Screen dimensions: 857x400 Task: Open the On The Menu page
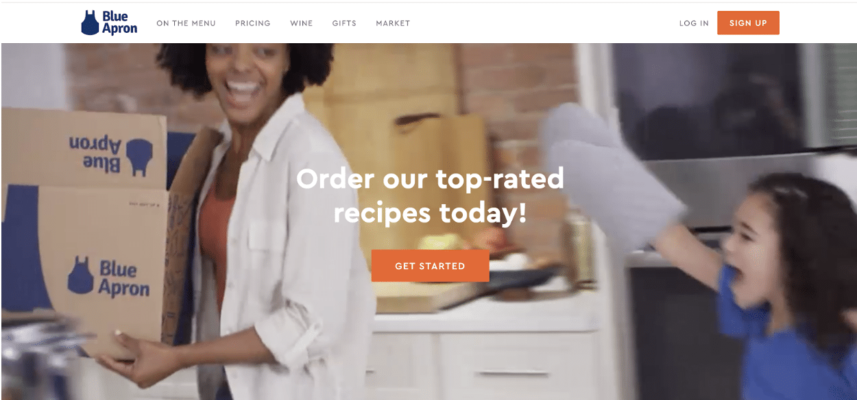coord(186,23)
